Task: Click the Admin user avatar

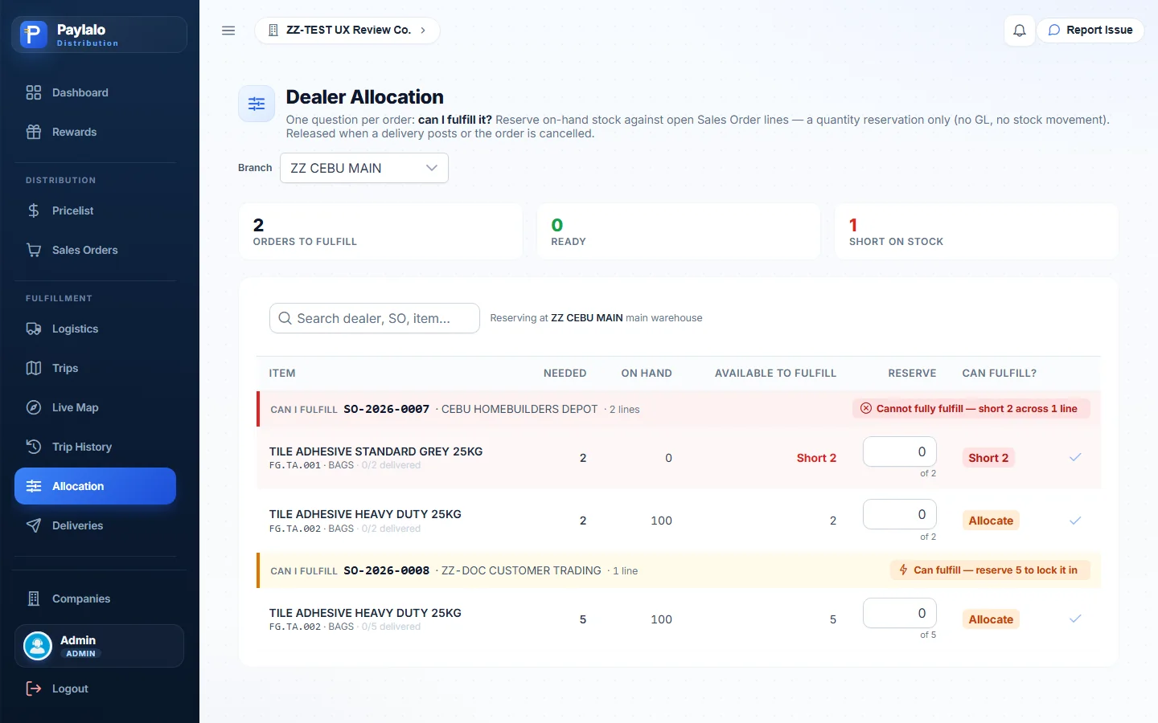Action: [x=38, y=646]
